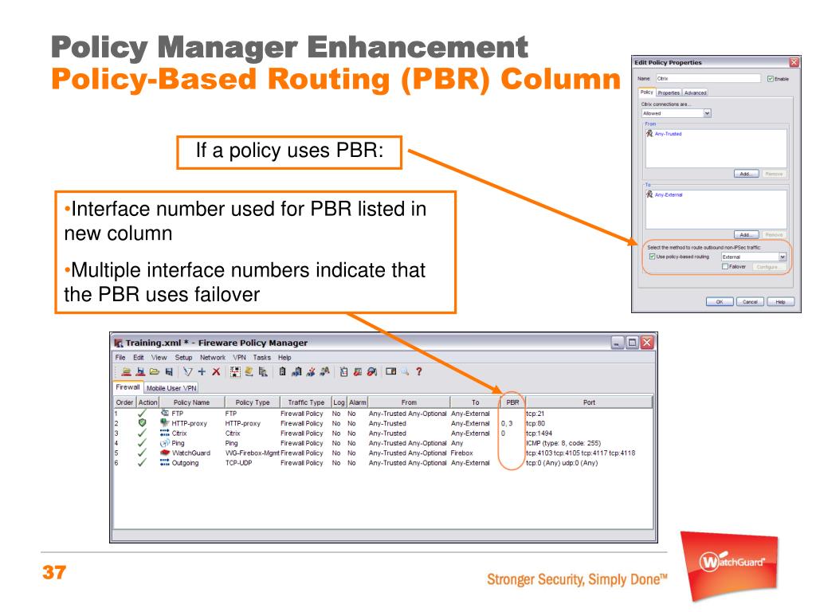This screenshot has height=612, width=816.
Task: Click the FTP policy row icon
Action: [165, 414]
